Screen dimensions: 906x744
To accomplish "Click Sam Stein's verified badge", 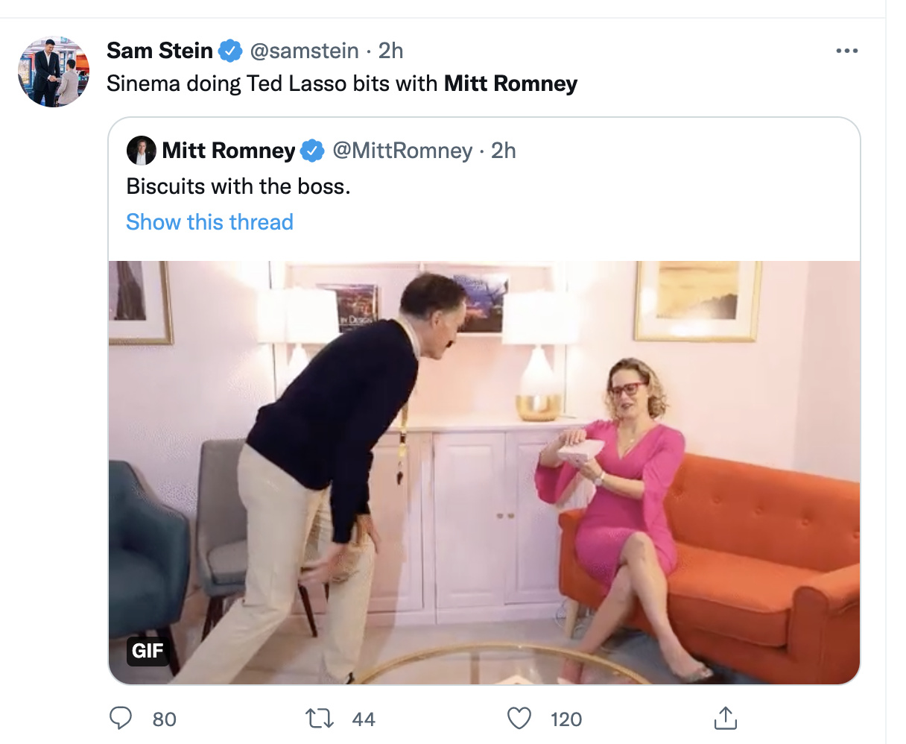I will point(230,51).
